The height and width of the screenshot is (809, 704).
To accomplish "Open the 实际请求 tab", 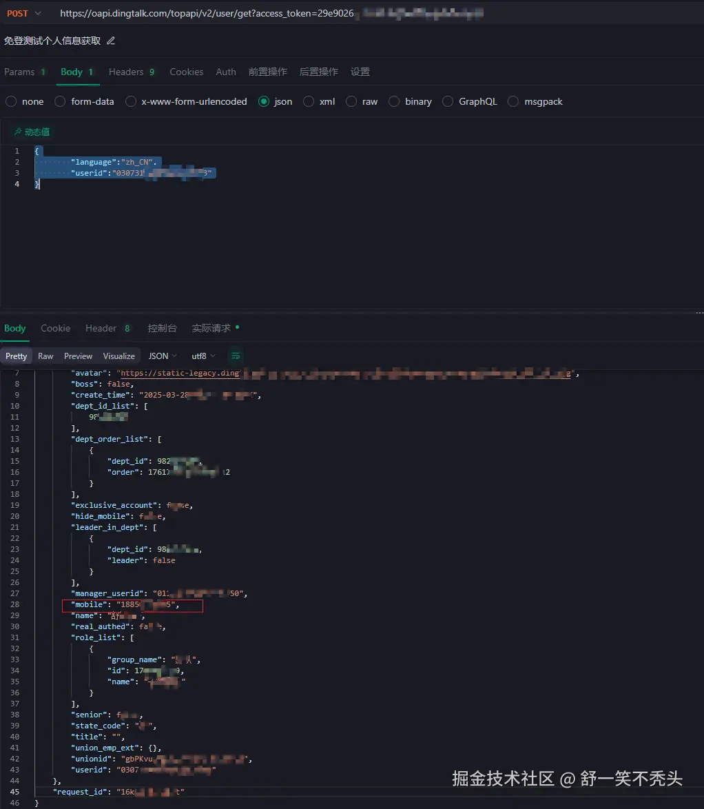I will point(215,328).
